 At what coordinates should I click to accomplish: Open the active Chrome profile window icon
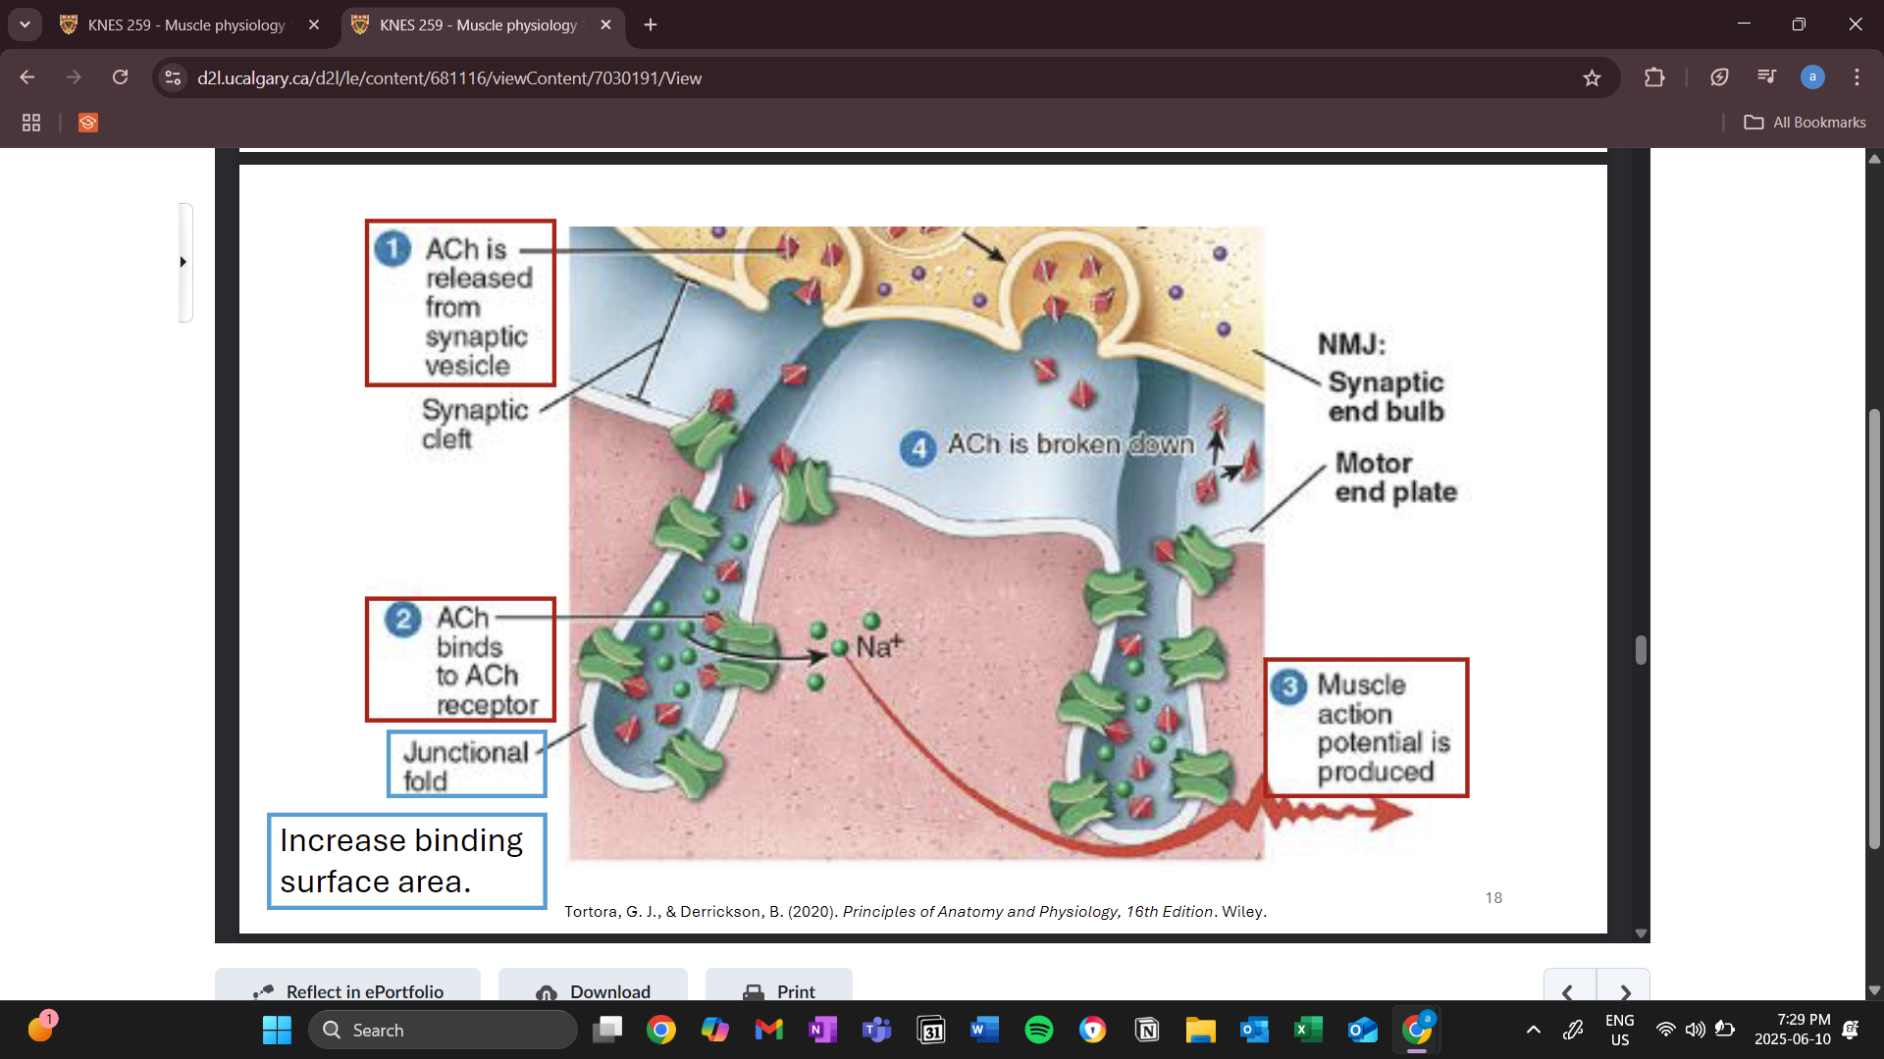pyautogui.click(x=1417, y=1030)
